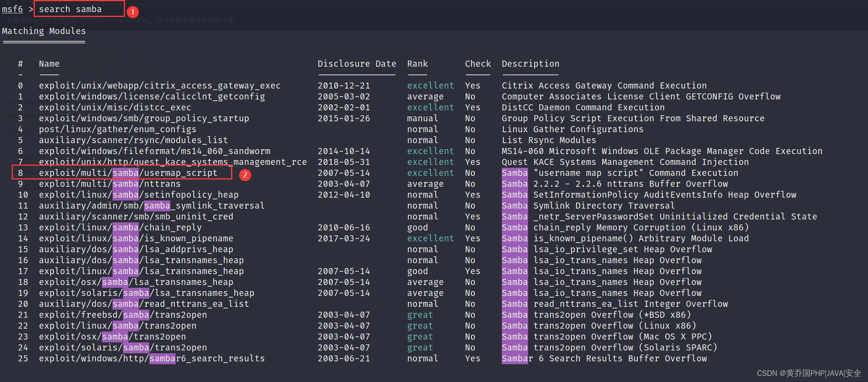Click disclosure date 2010-06-16
Screen dimensions: 868x382
(344, 228)
